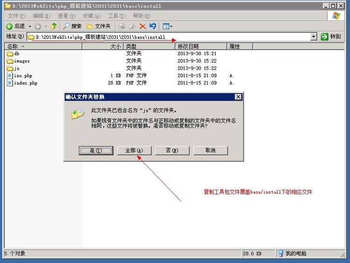Sort by the 大小 column header
The width and height of the screenshot is (350, 263).
pyautogui.click(x=103, y=46)
